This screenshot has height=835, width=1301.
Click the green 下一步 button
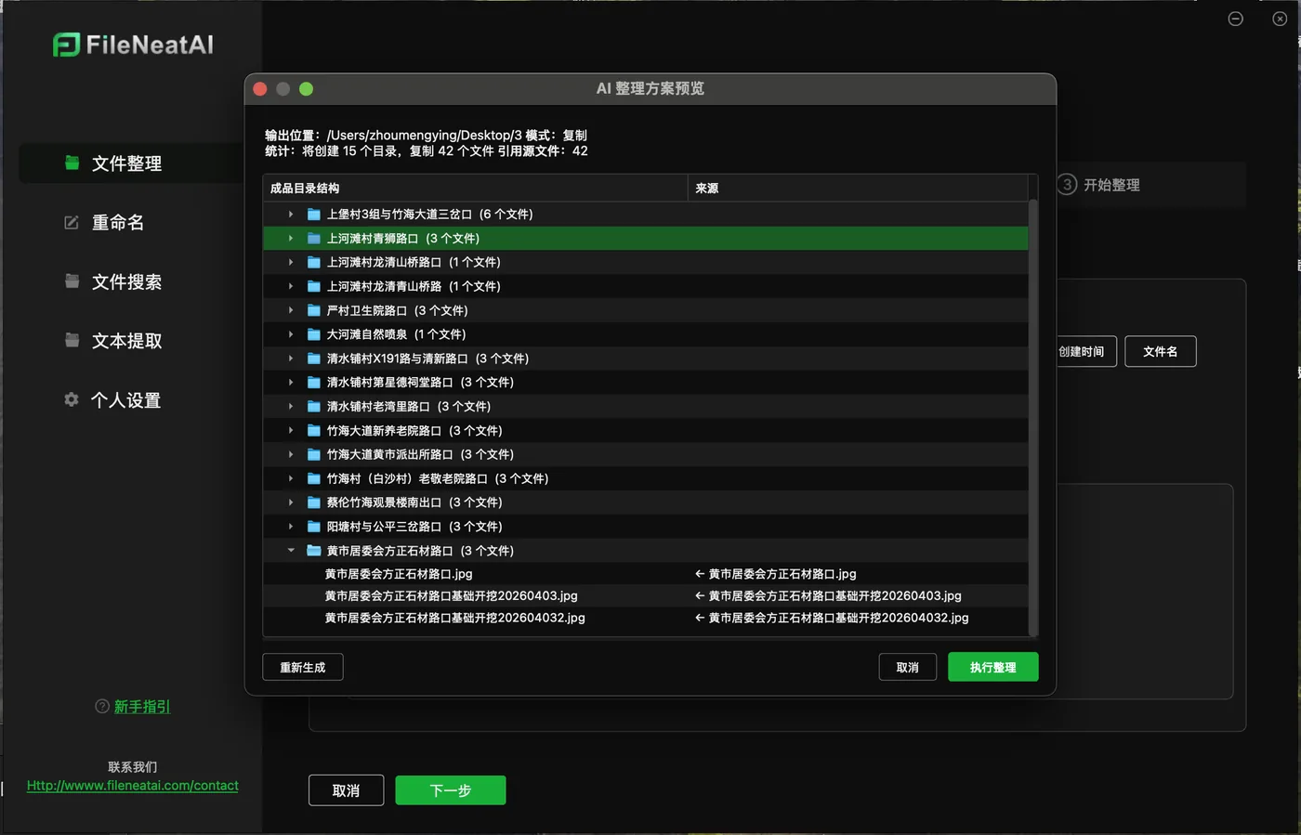pos(451,790)
